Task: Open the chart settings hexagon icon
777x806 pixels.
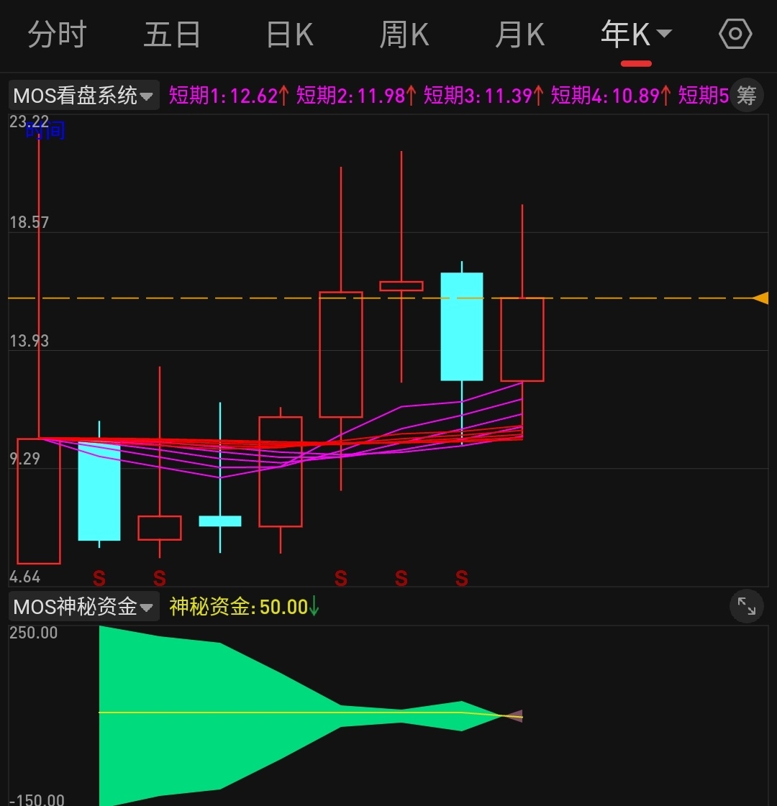Action: coord(735,34)
